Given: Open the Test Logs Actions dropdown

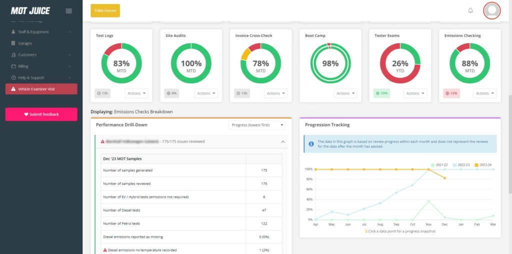Looking at the screenshot, I should [136, 93].
